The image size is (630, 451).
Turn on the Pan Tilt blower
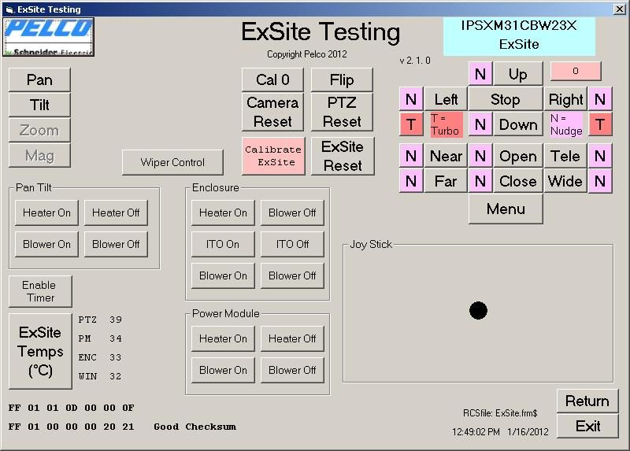point(46,244)
